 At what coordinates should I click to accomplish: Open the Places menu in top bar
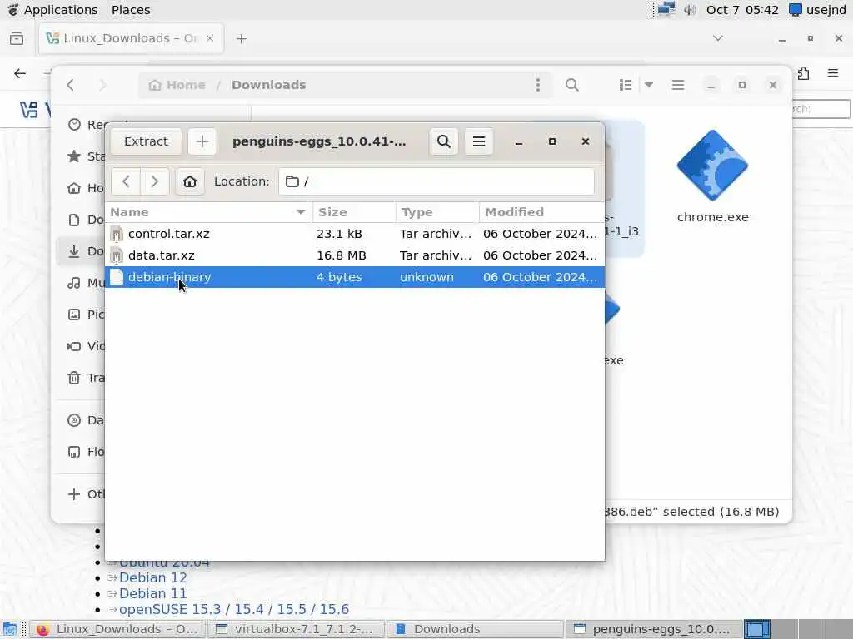pyautogui.click(x=131, y=10)
